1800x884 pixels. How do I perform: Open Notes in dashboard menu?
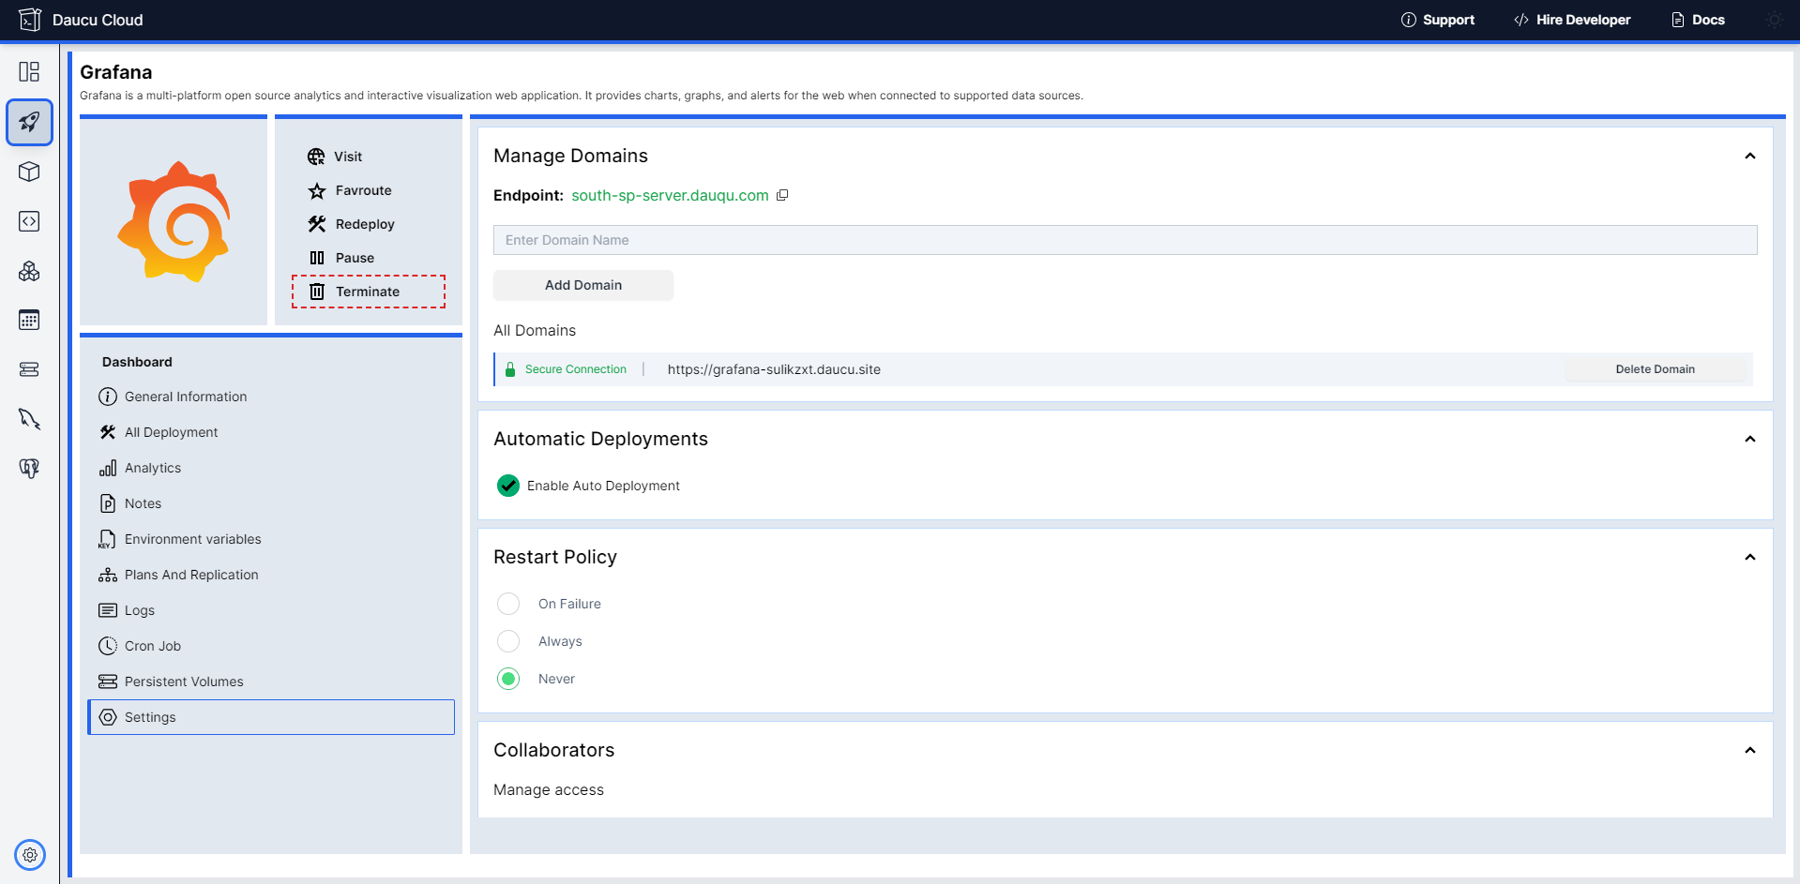pos(271,503)
